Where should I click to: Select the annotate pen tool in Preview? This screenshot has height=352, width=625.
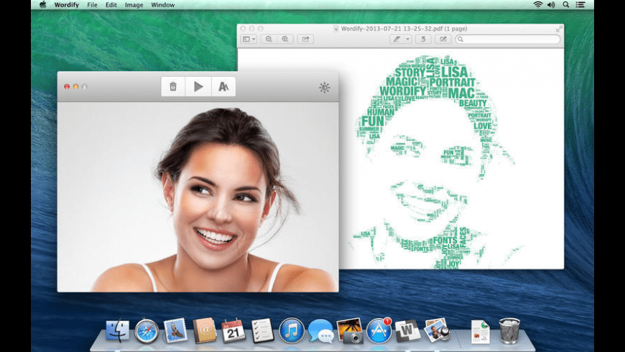(397, 39)
